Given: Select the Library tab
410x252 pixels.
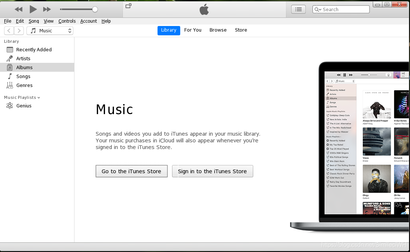Looking at the screenshot, I should 169,30.
